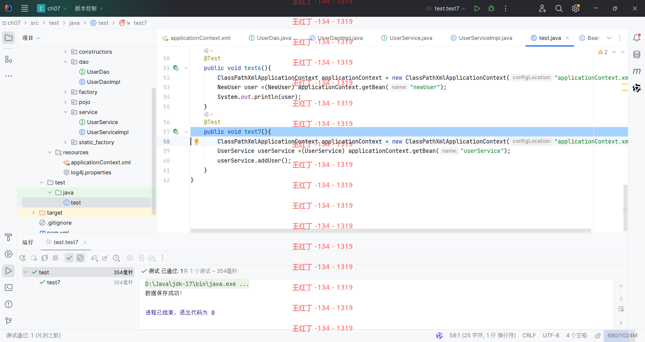This screenshot has width=645, height=342.
Task: Open the 4 个空格 indent setting
Action: coord(576,336)
